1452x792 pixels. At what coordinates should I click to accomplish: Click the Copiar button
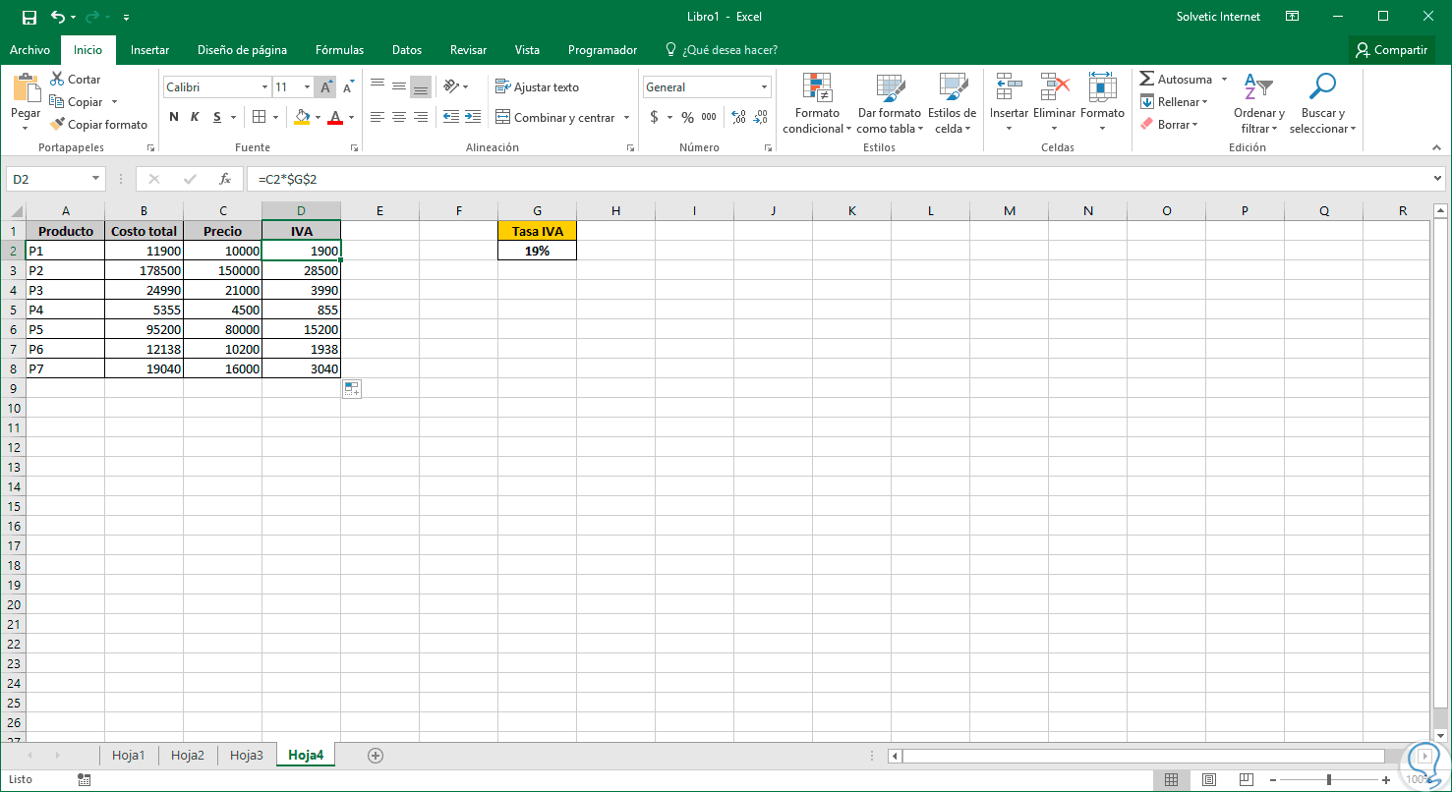76,102
